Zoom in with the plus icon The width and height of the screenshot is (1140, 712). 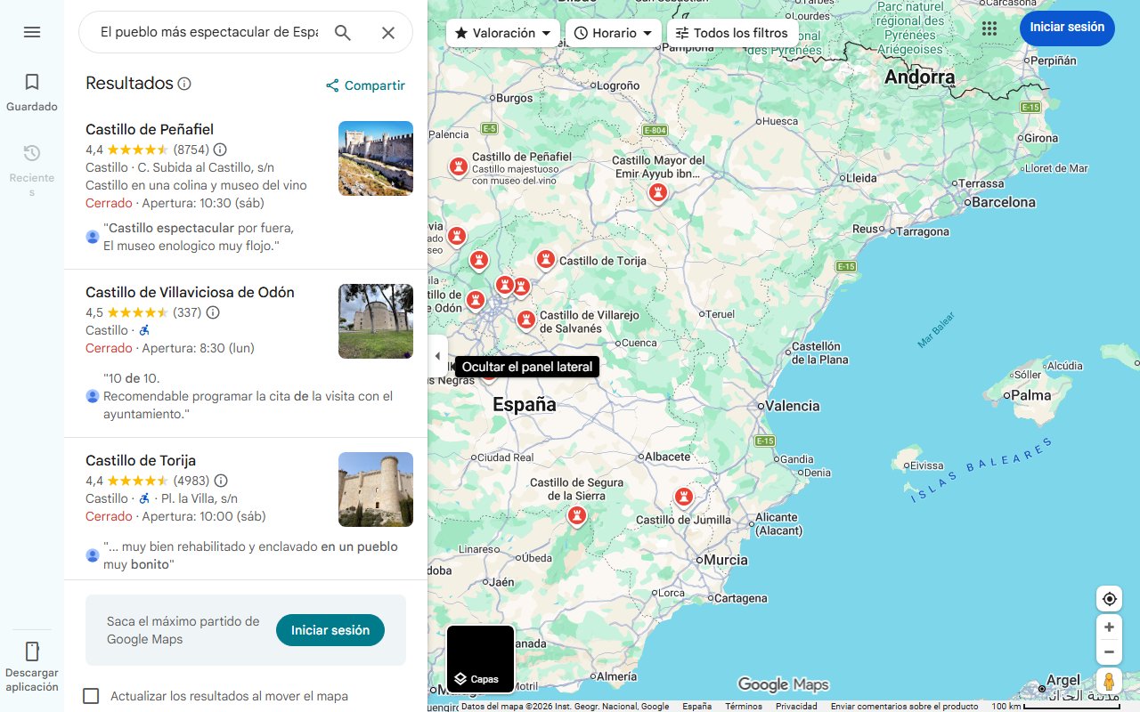click(x=1109, y=627)
